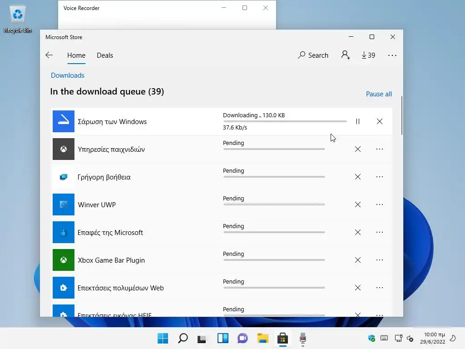Cancel the Επαφές της Microsoft download
The width and height of the screenshot is (465, 349).
[x=358, y=232]
